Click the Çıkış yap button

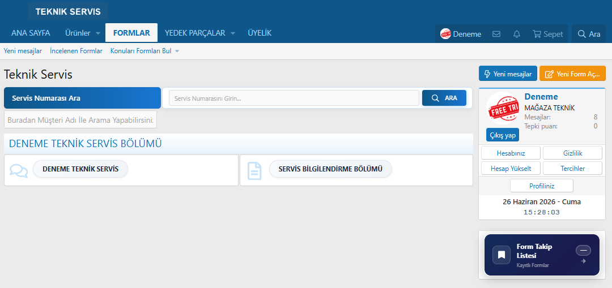[x=503, y=135]
